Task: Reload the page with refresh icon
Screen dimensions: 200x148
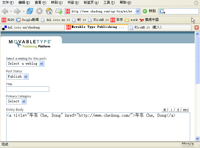Action: tap(30, 11)
